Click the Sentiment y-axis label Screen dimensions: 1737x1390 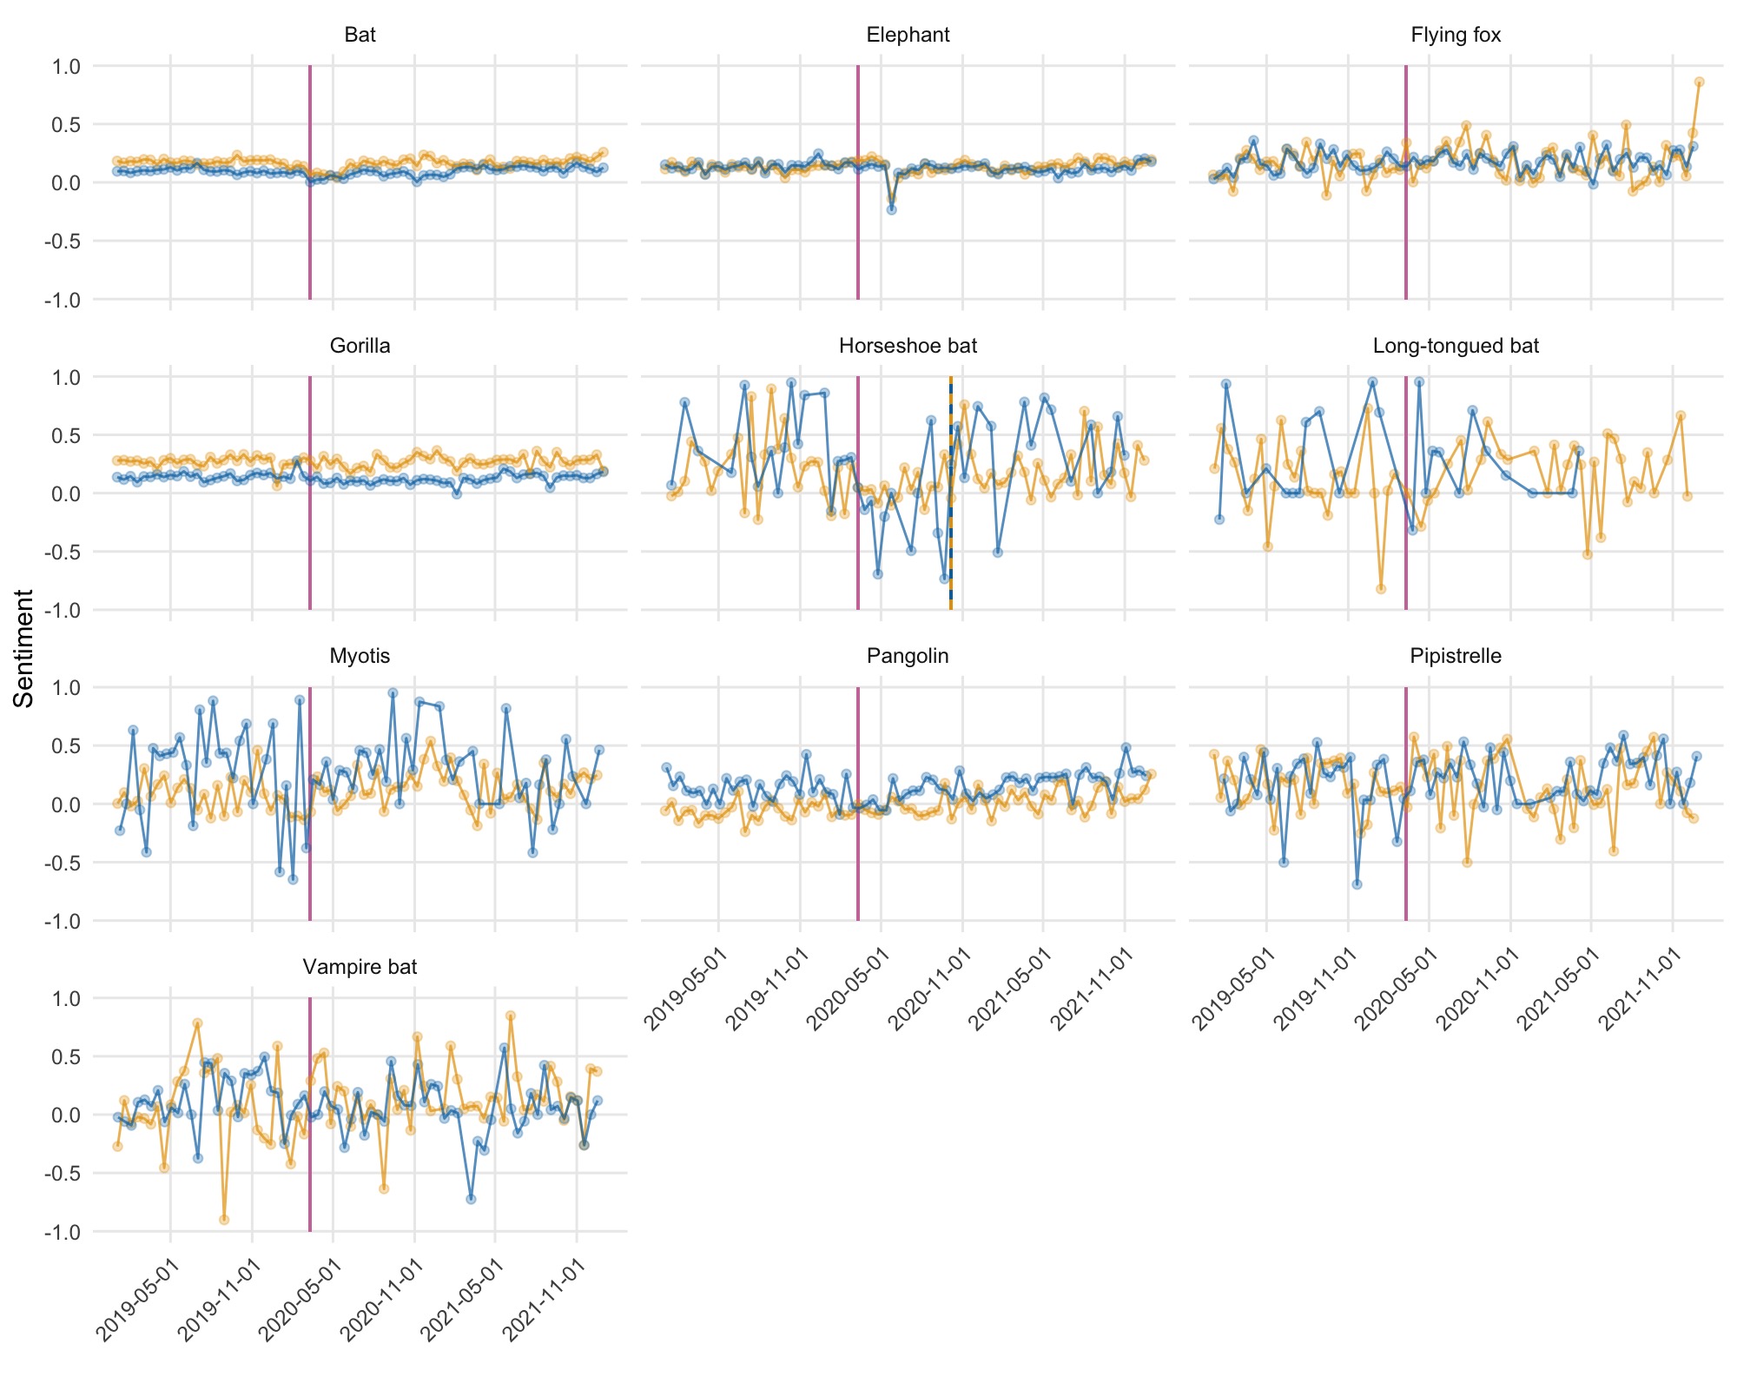coord(24,648)
